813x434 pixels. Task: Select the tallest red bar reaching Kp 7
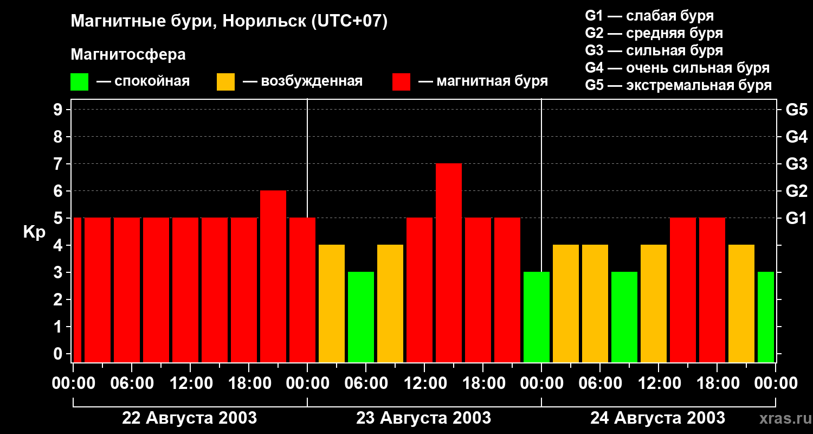point(449,263)
